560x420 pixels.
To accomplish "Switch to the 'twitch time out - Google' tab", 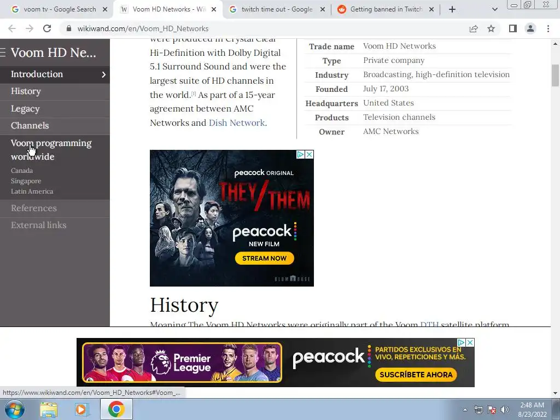I will (x=276, y=10).
